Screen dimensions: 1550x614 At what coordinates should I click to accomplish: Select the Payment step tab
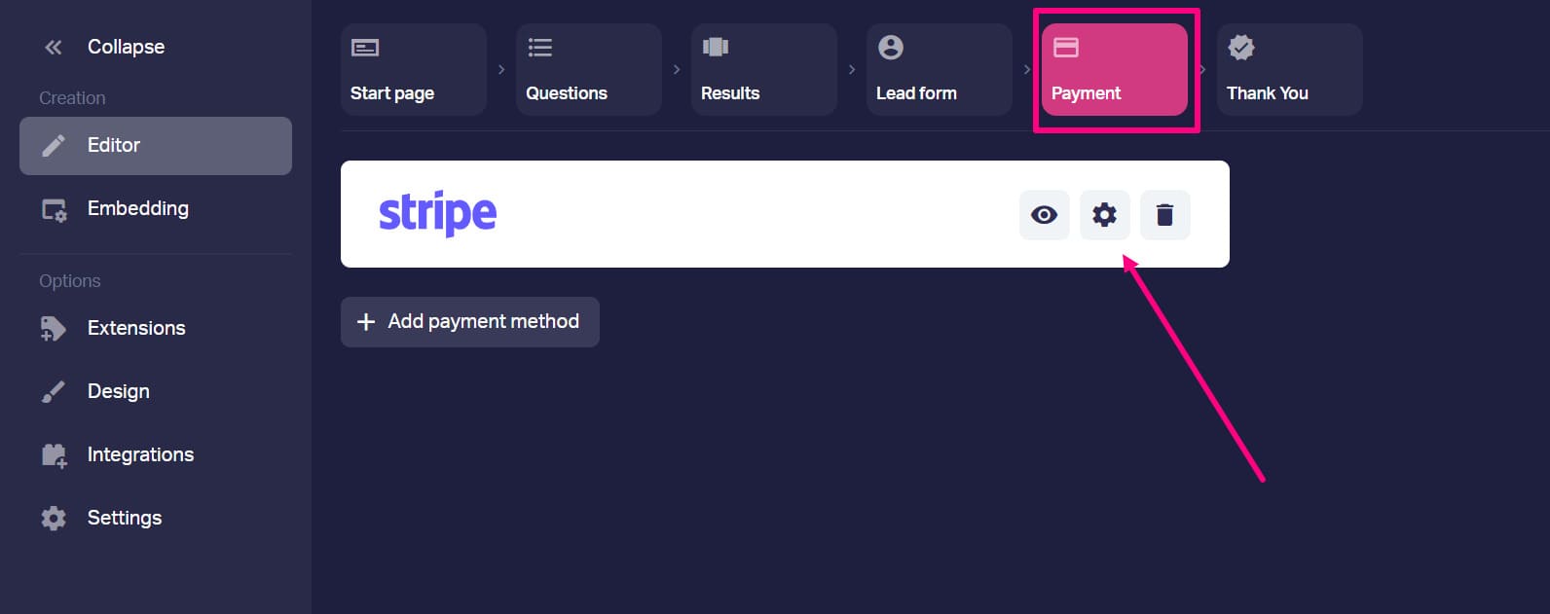click(x=1115, y=70)
